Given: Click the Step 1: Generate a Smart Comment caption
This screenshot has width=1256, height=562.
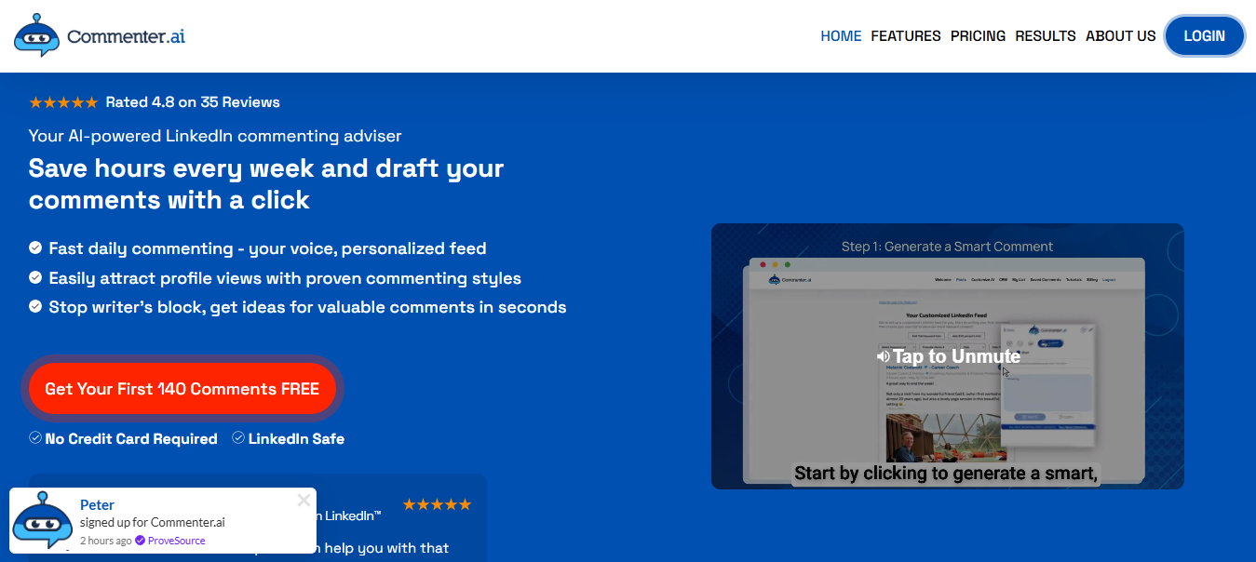Looking at the screenshot, I should click(947, 247).
